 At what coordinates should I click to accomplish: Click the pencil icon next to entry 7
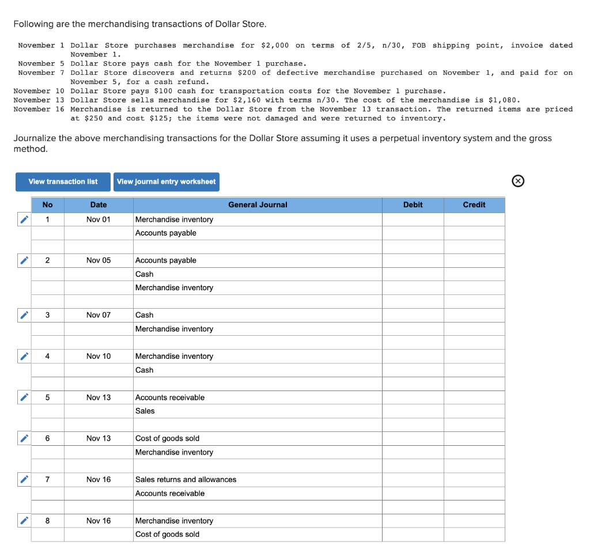[24, 479]
